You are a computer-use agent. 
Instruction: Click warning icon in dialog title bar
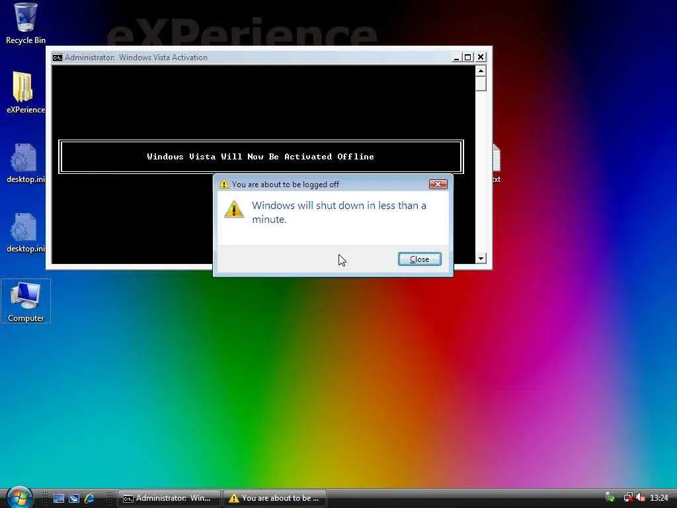(x=223, y=184)
